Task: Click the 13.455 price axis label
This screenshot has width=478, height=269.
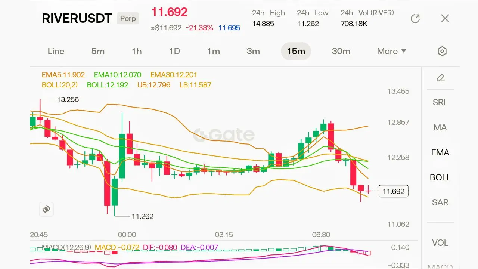Action: (x=398, y=91)
